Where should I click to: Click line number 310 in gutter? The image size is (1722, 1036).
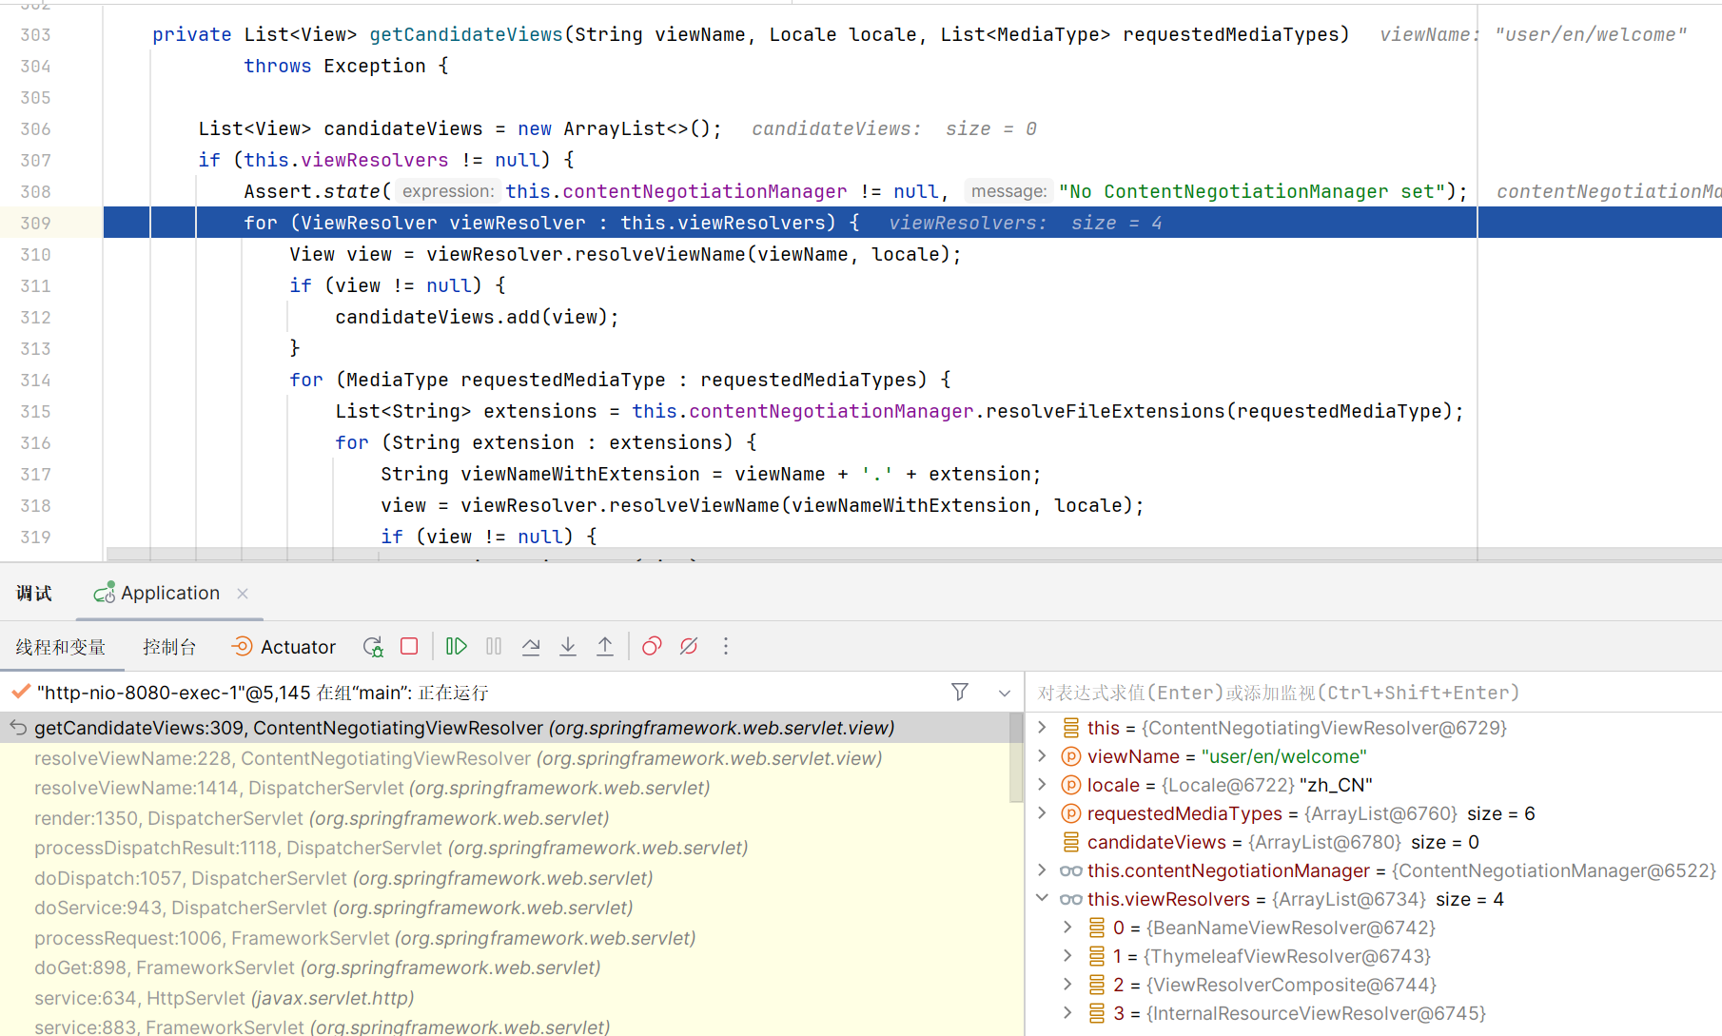tap(35, 254)
